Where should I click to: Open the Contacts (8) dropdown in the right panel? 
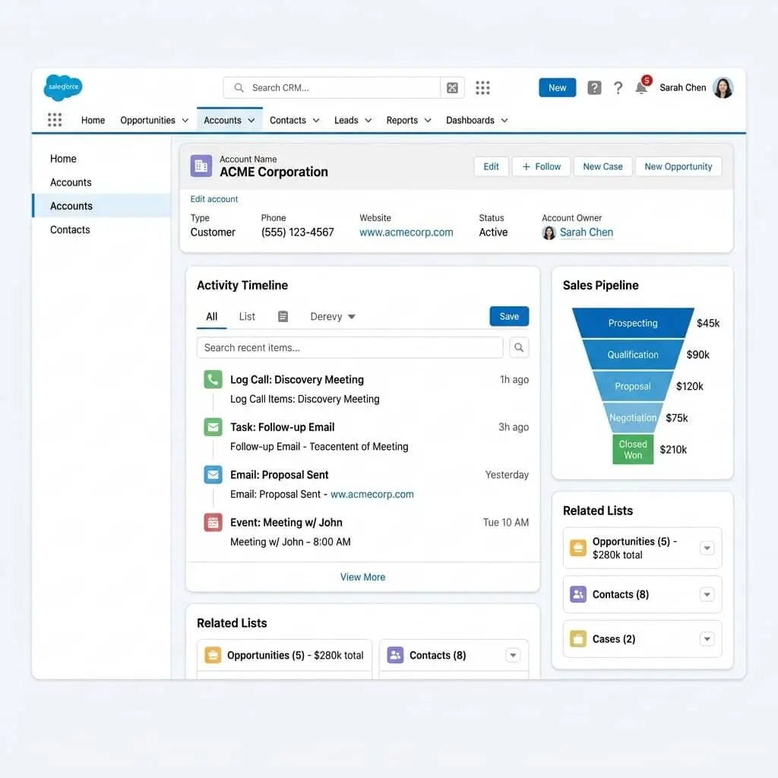click(707, 594)
